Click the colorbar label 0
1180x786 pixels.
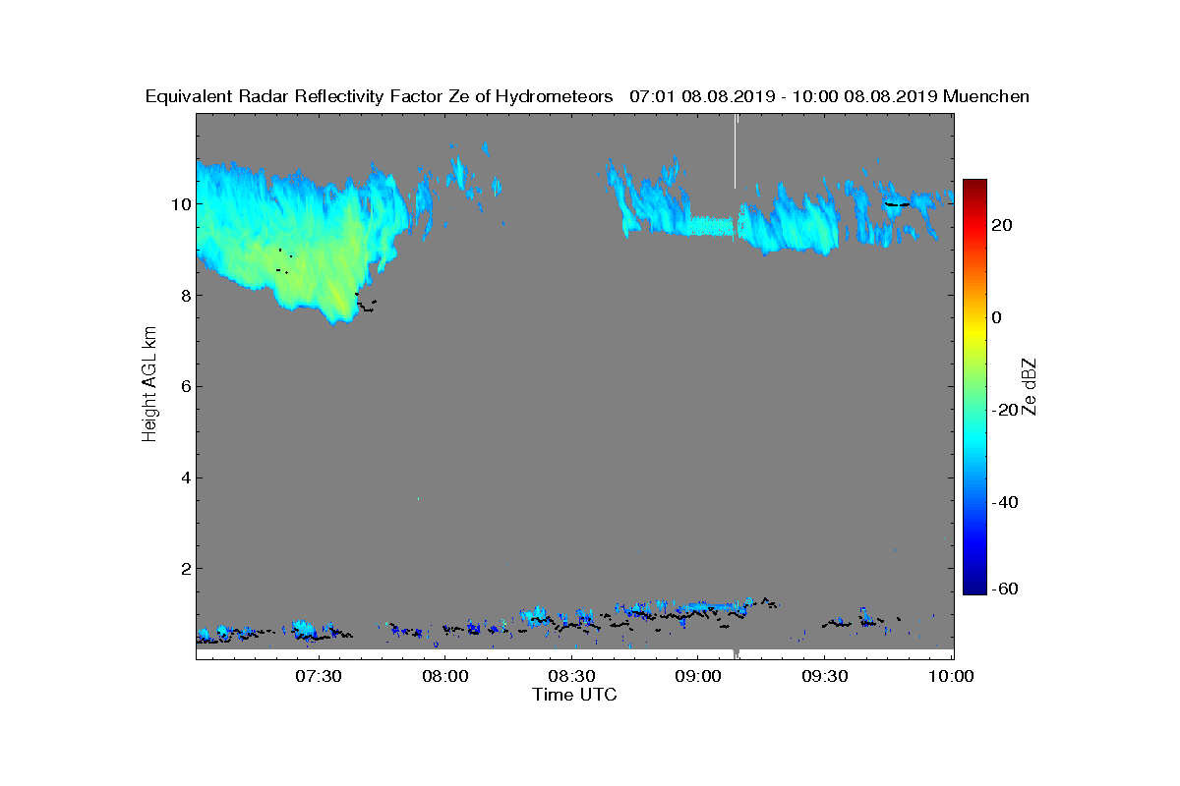[998, 317]
